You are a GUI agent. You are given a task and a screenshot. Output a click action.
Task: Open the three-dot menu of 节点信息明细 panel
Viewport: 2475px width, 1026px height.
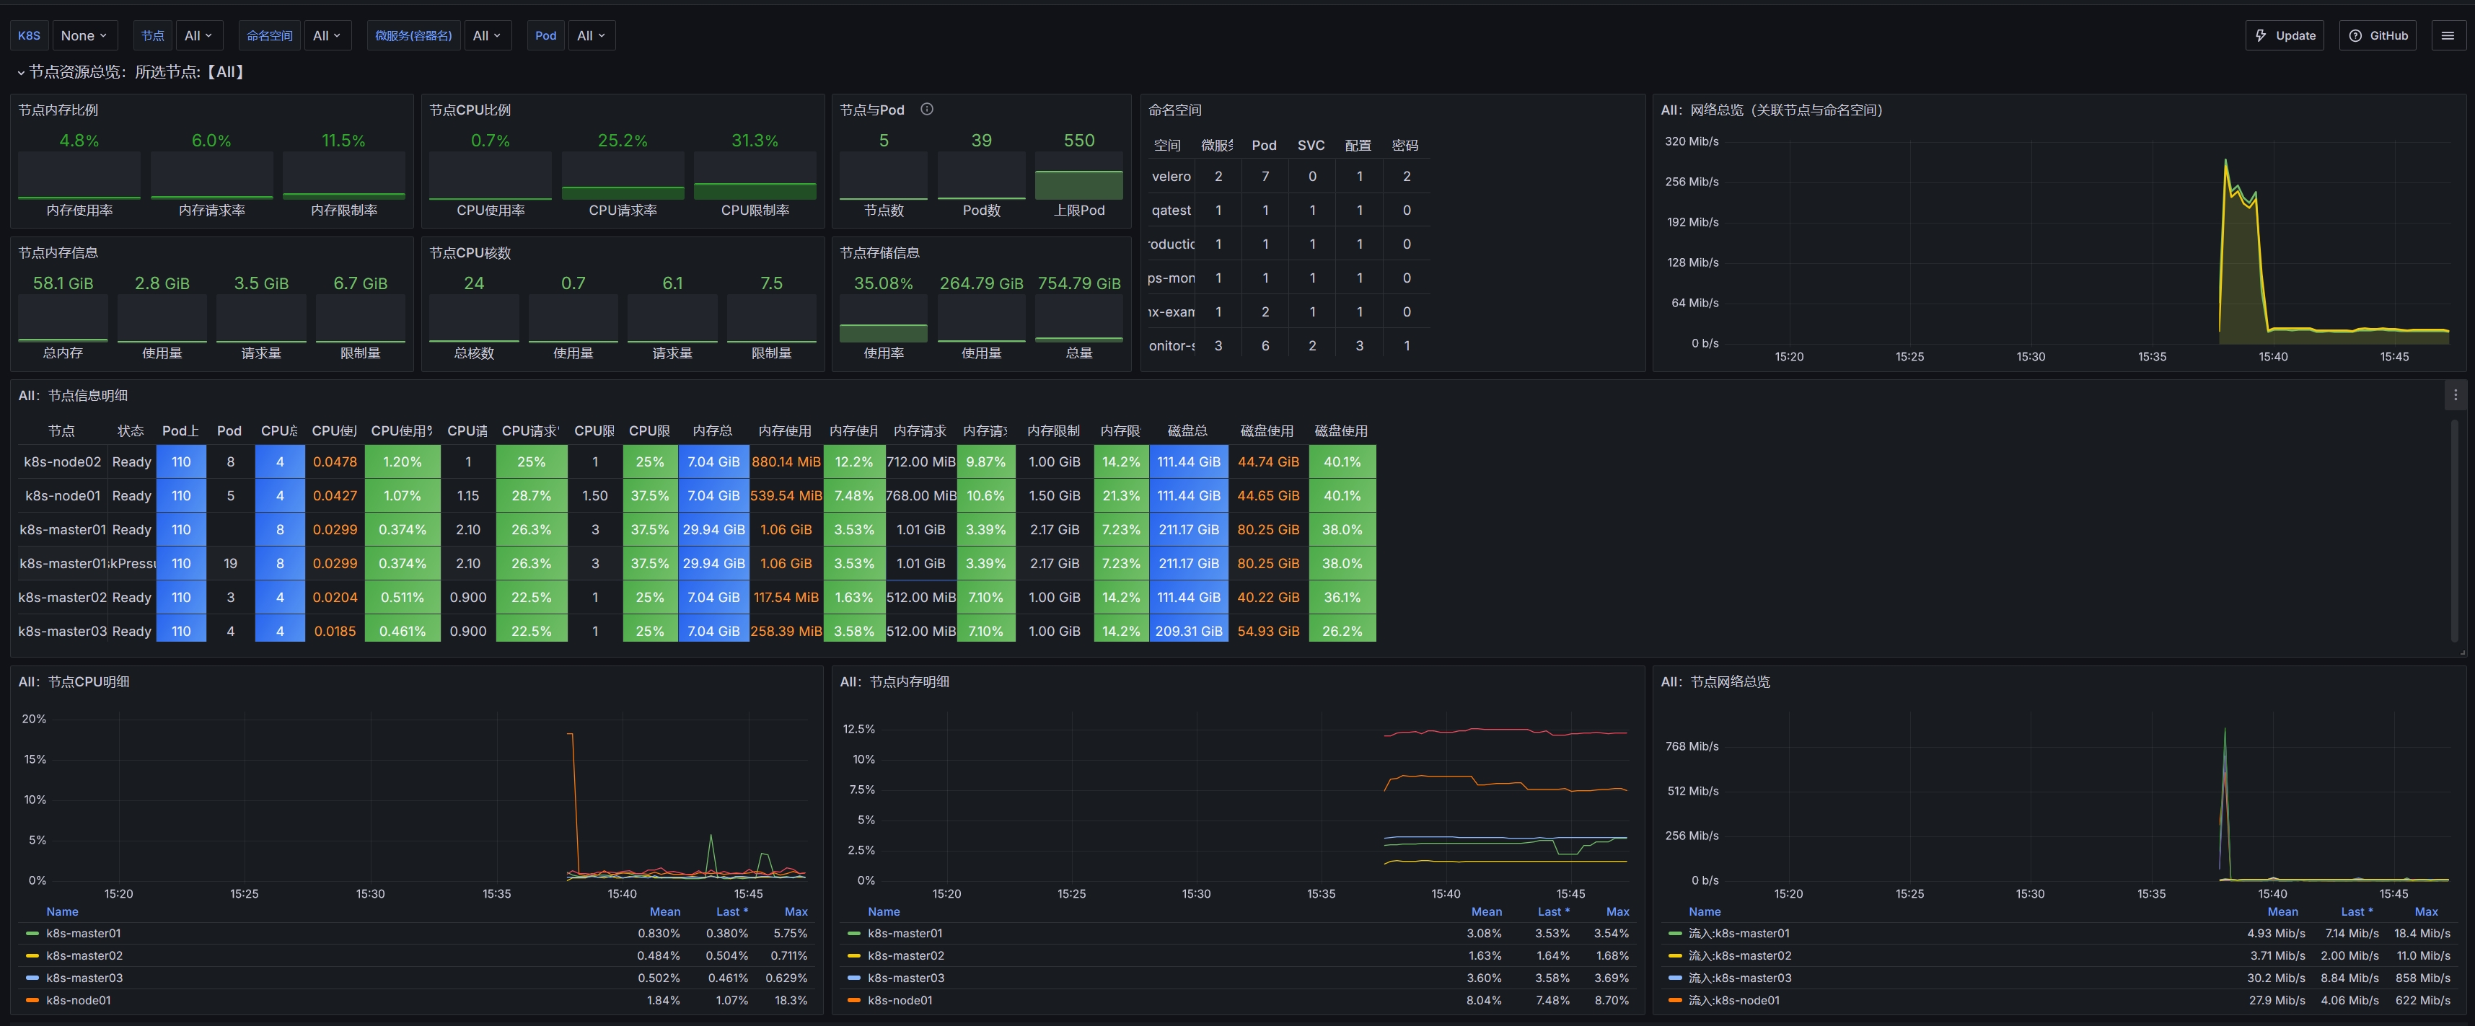2455,395
